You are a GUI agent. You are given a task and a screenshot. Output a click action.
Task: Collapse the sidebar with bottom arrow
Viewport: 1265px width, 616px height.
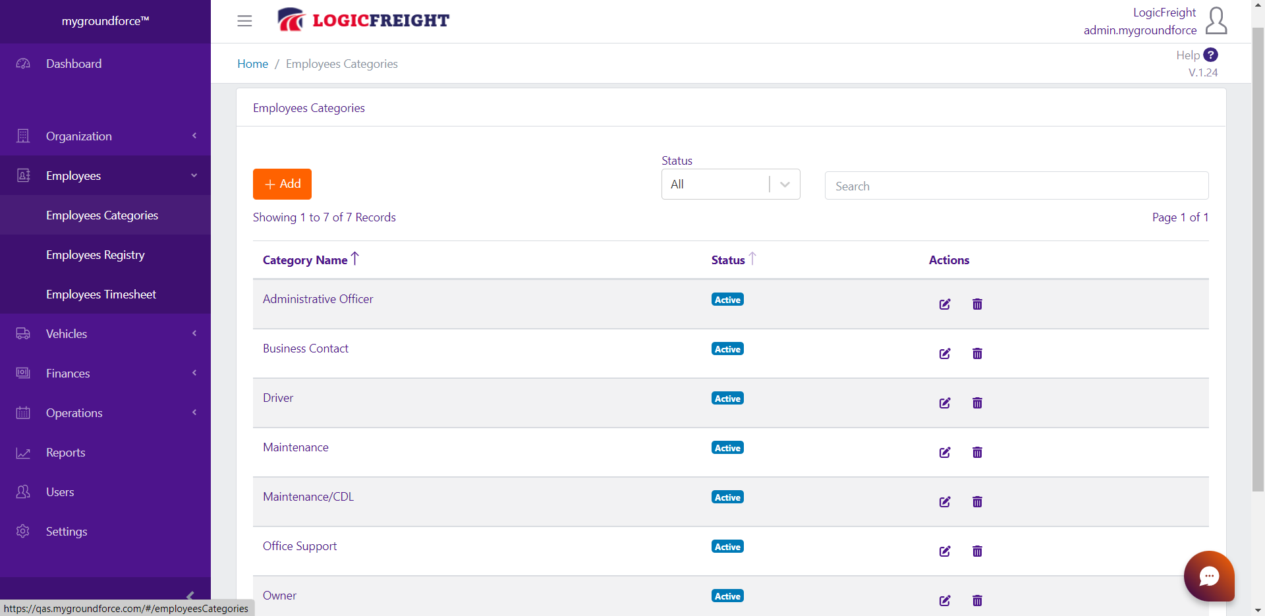[190, 596]
